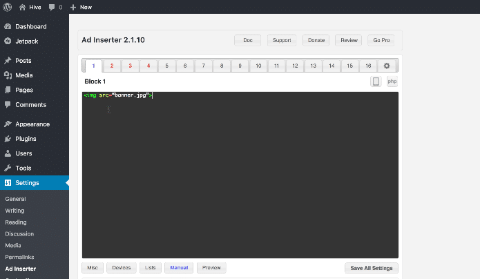Click the Support button
Viewport: 480px width, 279px height.
tap(282, 40)
